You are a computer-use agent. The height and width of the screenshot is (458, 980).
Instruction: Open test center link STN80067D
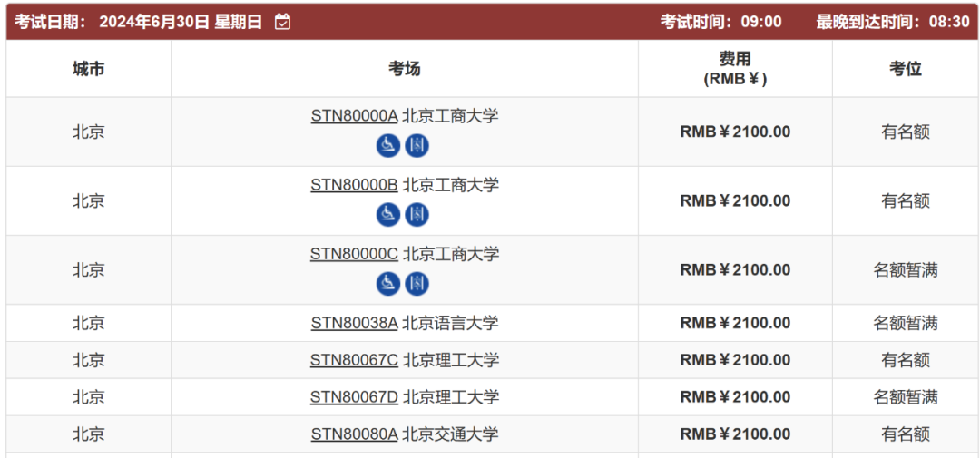click(355, 397)
